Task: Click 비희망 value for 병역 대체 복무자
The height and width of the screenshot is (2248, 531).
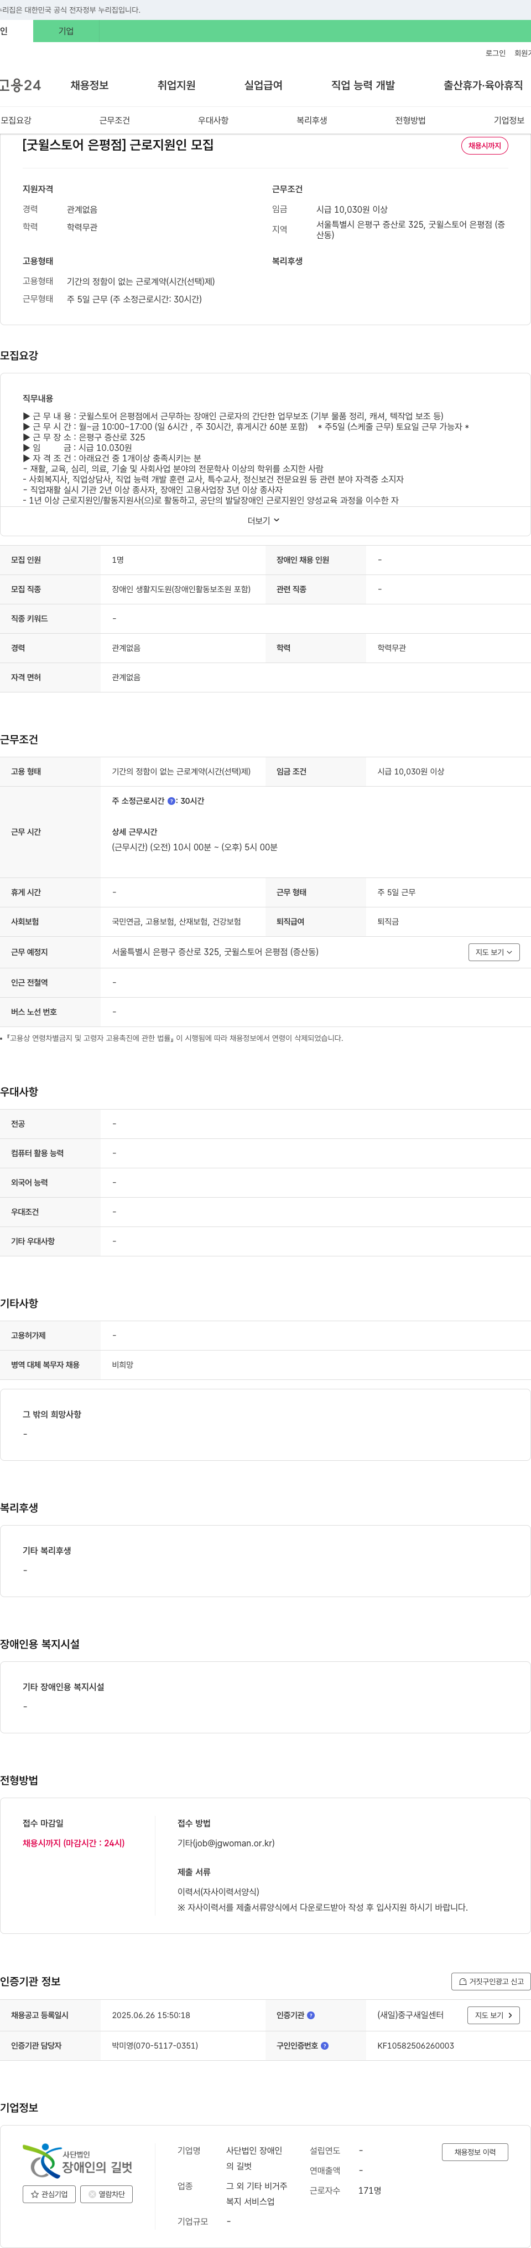Action: point(123,1365)
